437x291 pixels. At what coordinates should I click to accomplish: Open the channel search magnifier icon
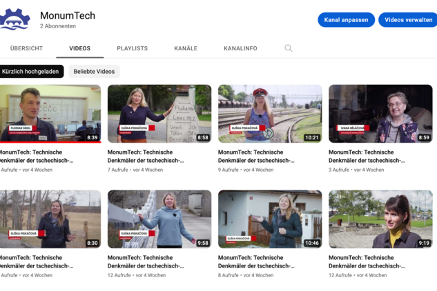click(x=289, y=48)
